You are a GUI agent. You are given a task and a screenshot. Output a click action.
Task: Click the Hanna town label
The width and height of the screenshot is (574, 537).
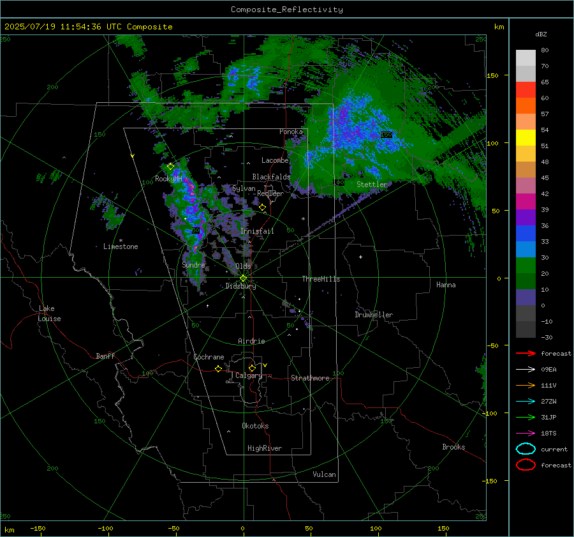446,285
